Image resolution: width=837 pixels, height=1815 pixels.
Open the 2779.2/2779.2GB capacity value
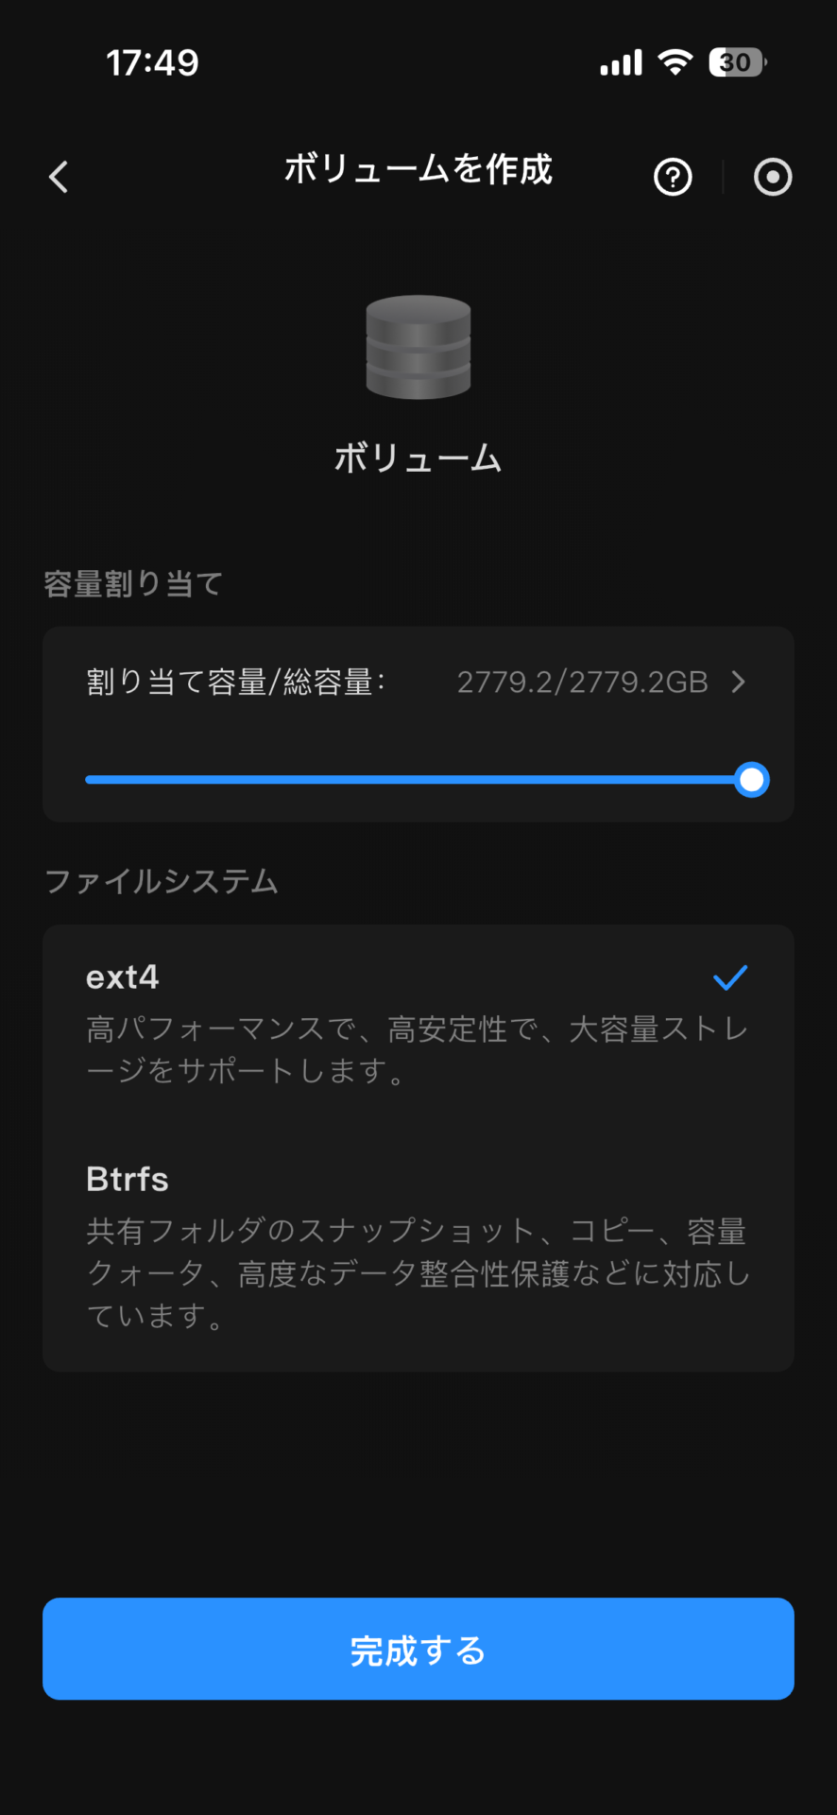click(x=582, y=682)
